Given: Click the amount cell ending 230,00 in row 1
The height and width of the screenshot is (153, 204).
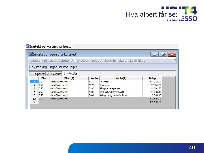Looking at the screenshot, I should coord(152,82).
